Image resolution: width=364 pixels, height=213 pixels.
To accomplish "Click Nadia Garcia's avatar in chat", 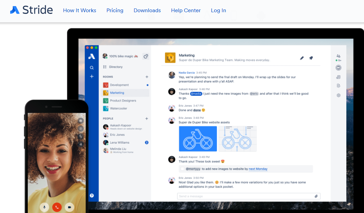I will pos(172,75).
